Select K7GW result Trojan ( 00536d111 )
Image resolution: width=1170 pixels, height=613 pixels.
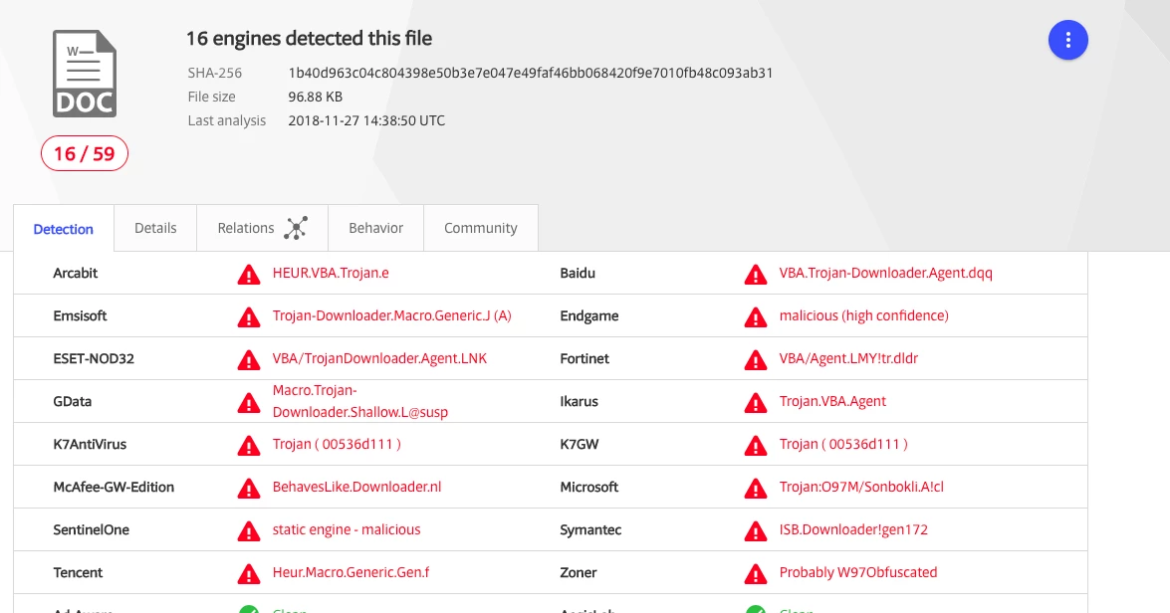(x=843, y=445)
